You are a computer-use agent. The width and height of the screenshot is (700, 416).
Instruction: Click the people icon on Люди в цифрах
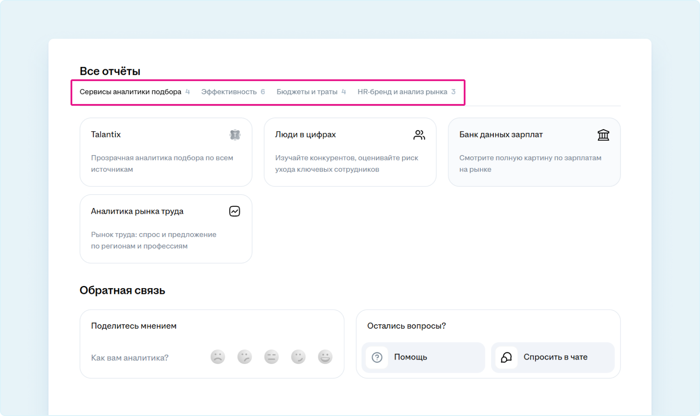(419, 135)
